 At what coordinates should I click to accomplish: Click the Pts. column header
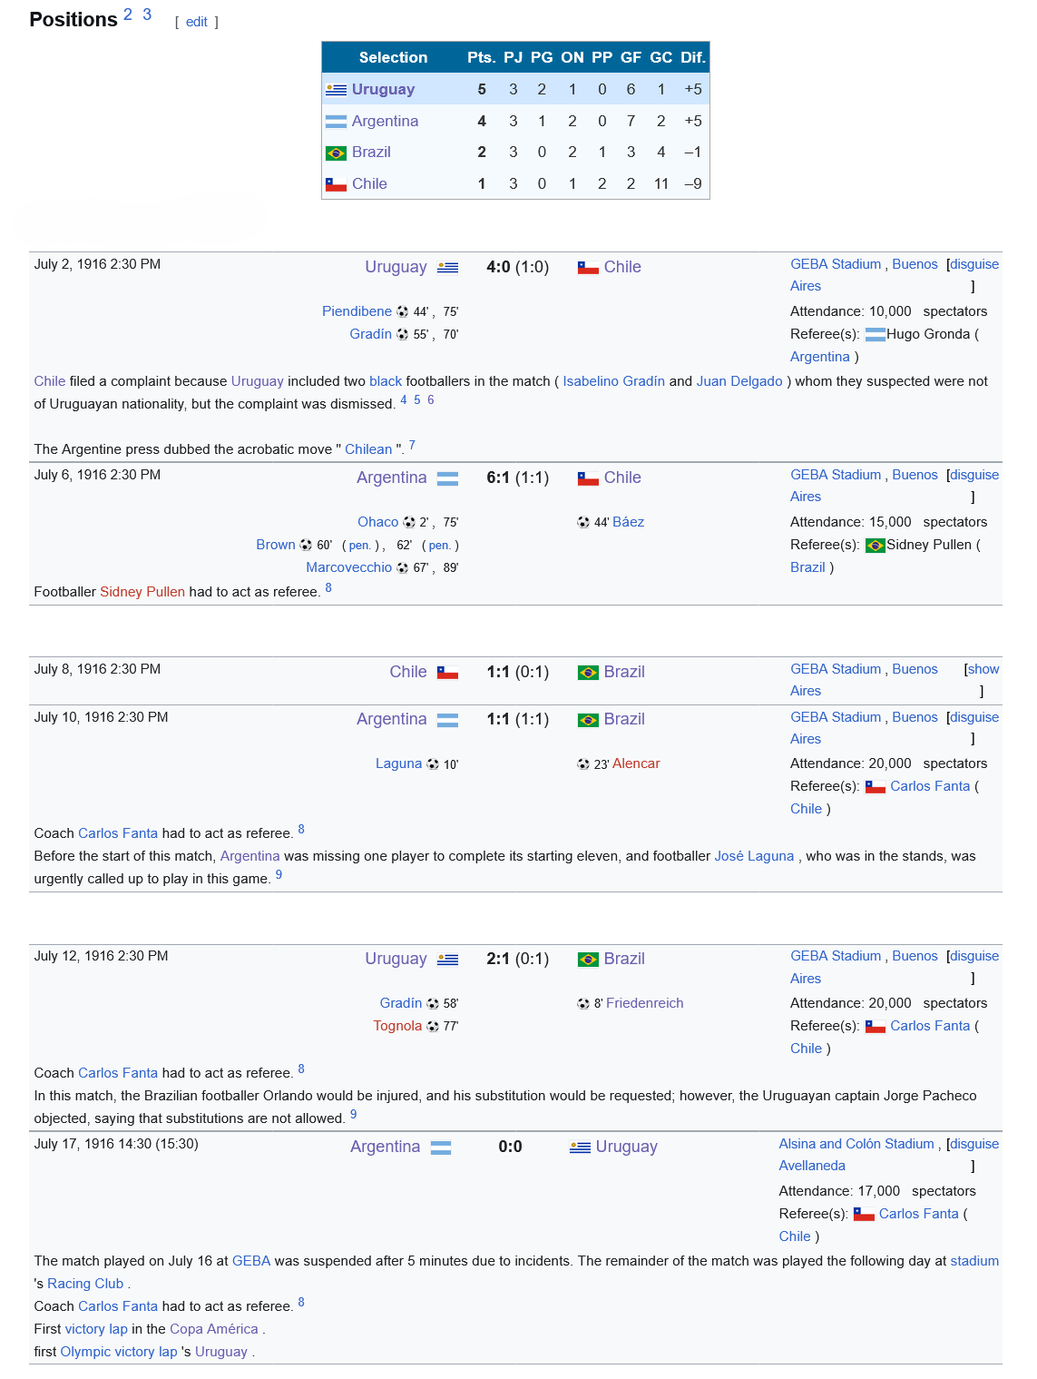click(x=482, y=58)
